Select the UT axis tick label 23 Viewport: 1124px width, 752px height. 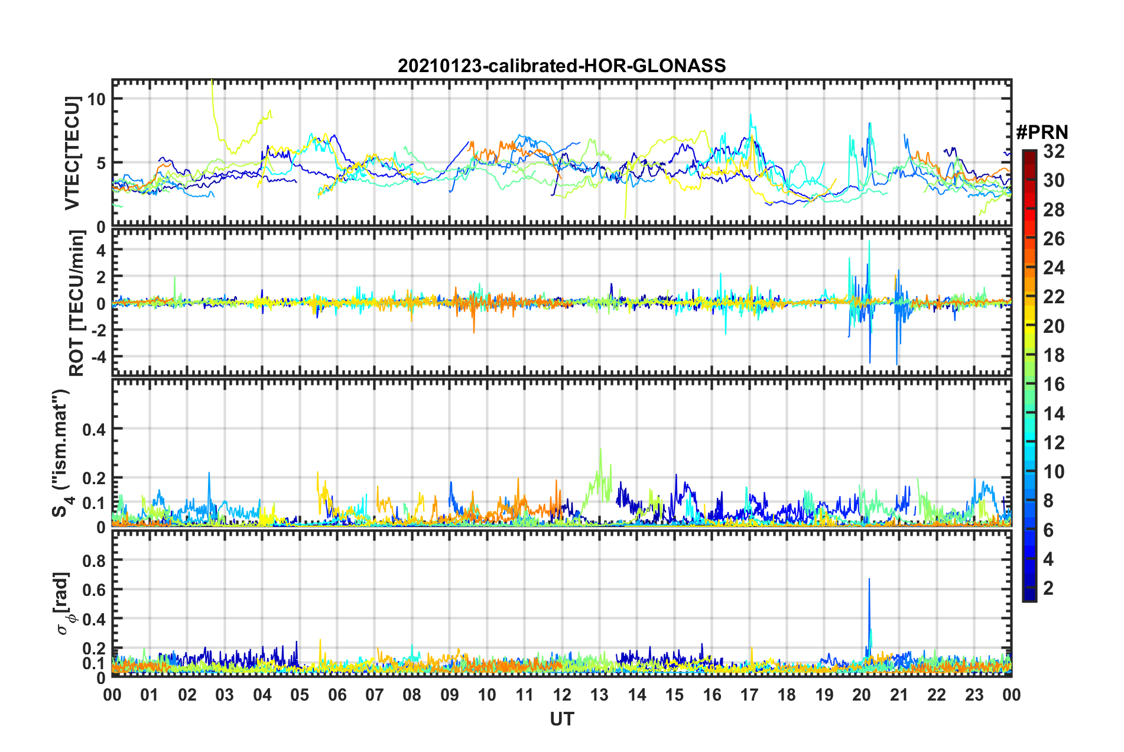974,694
